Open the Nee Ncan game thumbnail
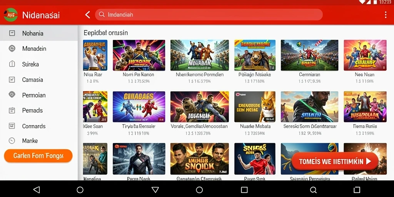This screenshot has height=197, width=394. point(365,55)
